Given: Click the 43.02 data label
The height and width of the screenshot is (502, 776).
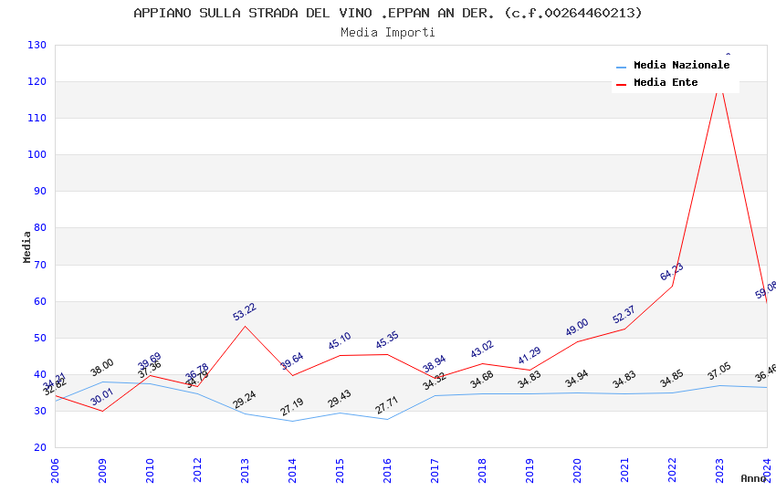Looking at the screenshot, I should point(482,349).
